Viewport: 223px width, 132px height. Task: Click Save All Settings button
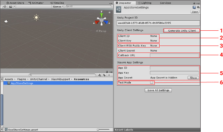pos(158,90)
